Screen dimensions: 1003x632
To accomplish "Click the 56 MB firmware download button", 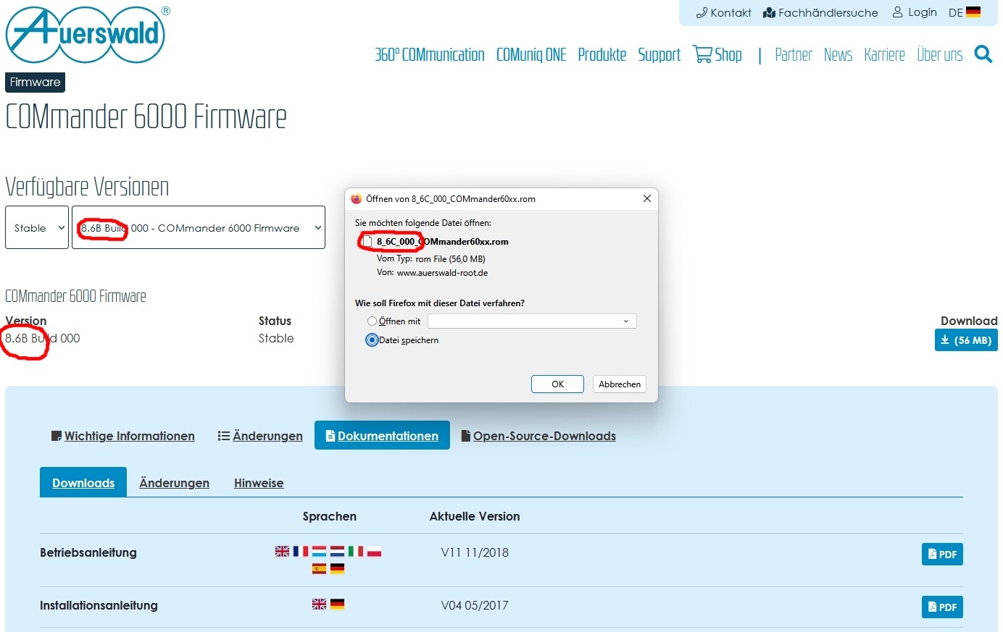I will (x=965, y=340).
